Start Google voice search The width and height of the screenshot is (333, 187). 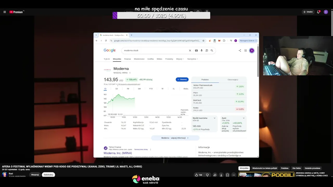click(201, 50)
